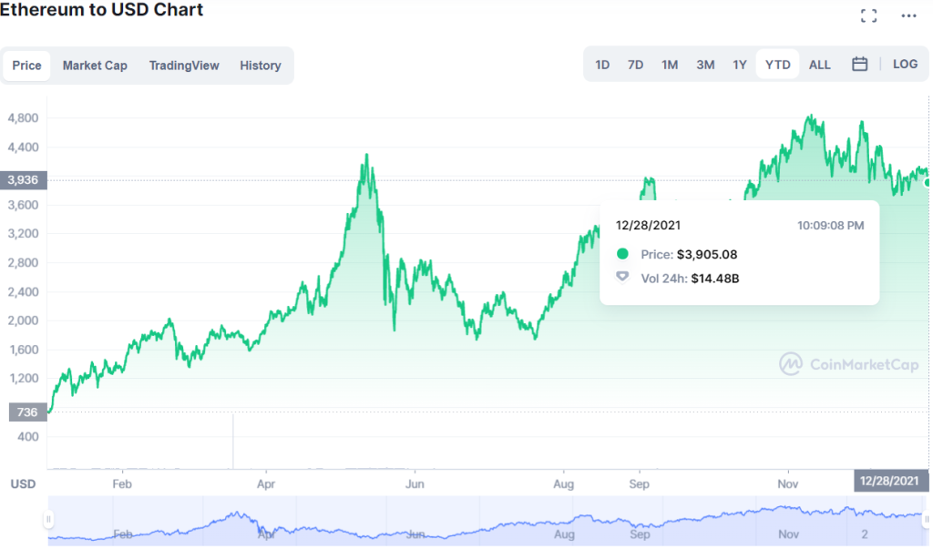Click the Jun label on the time axis

(x=415, y=483)
